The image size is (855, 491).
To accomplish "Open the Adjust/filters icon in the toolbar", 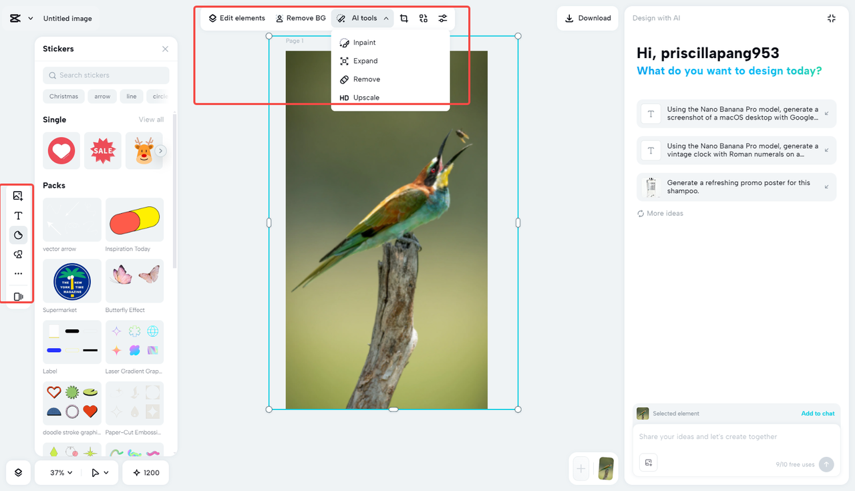I will pyautogui.click(x=442, y=18).
